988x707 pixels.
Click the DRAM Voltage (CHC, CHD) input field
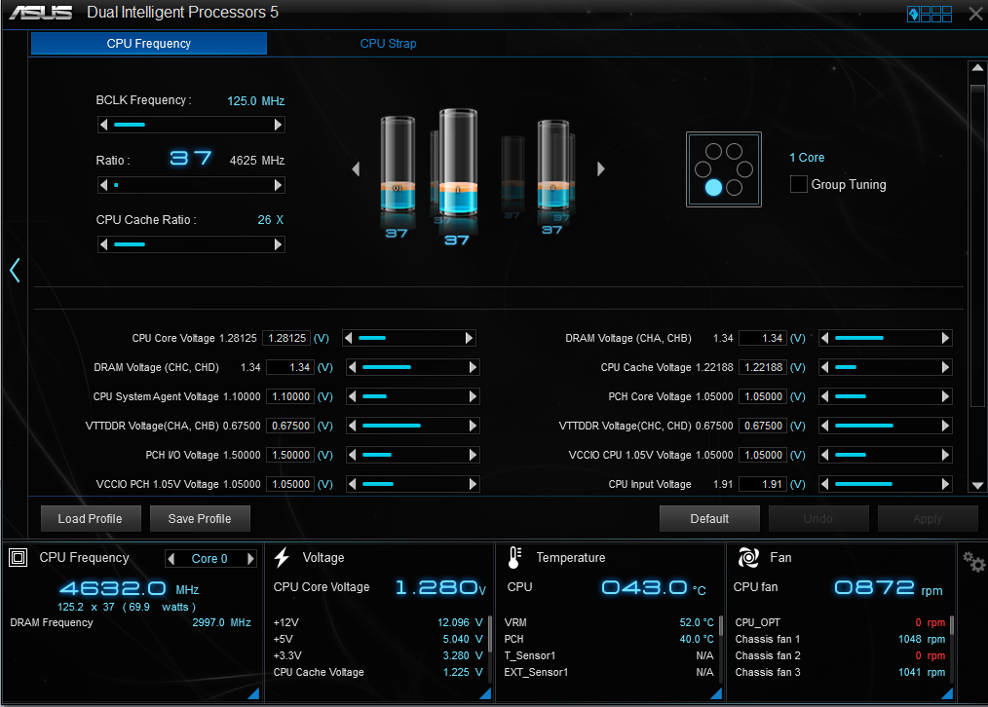[x=290, y=367]
